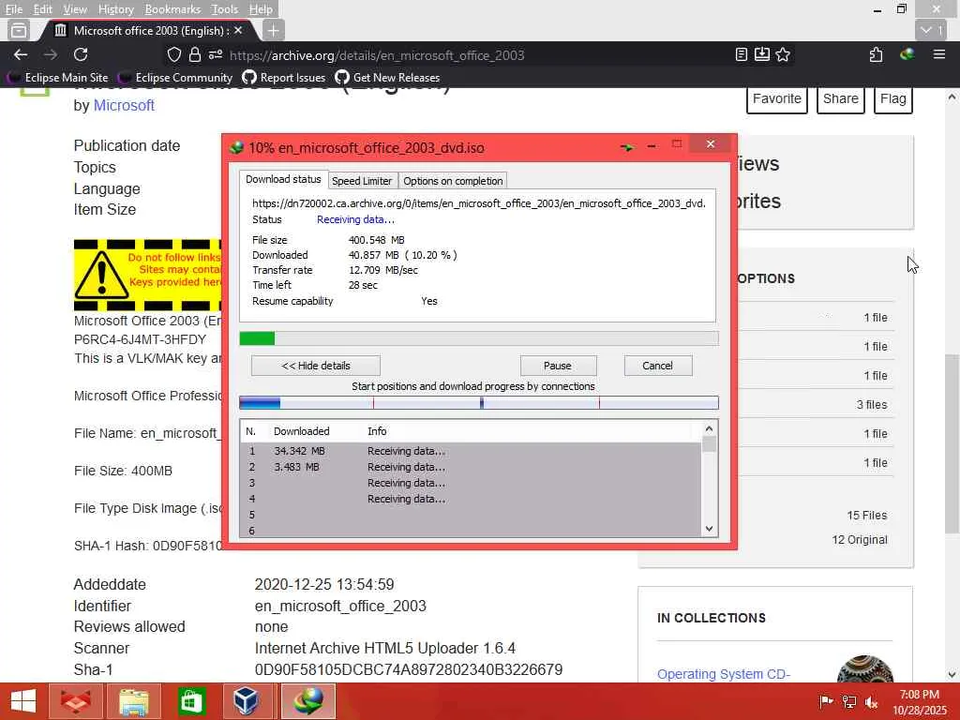960x720 pixels.
Task: Open File Explorer from taskbar
Action: coord(133,701)
